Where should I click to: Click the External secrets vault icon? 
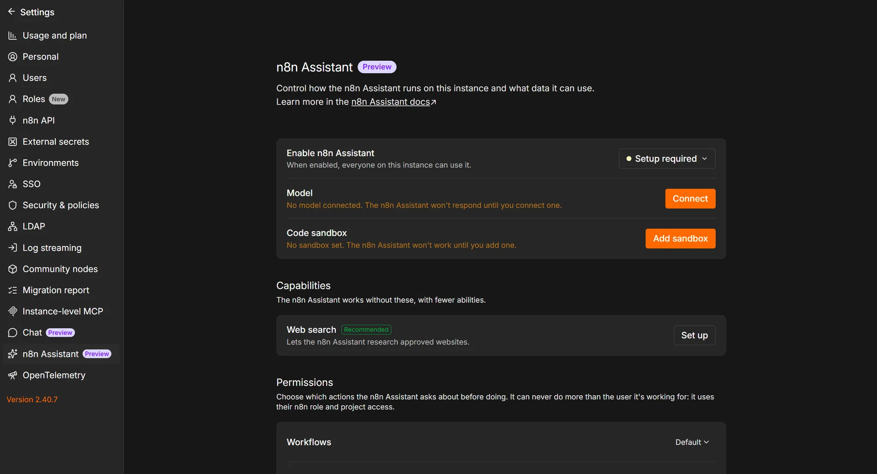pyautogui.click(x=12, y=142)
